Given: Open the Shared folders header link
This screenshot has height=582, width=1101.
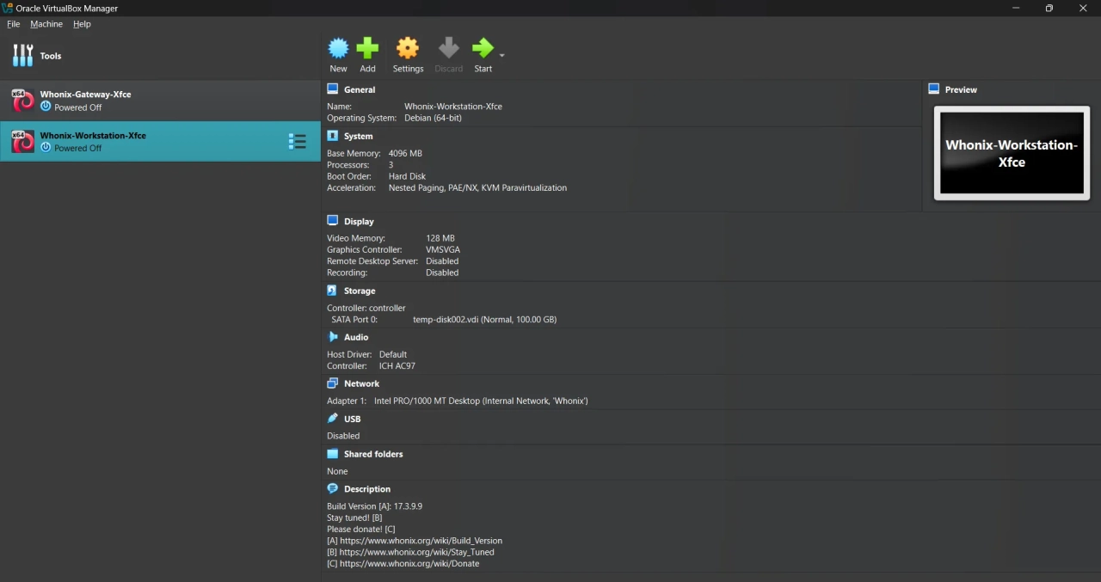Looking at the screenshot, I should click(373, 454).
